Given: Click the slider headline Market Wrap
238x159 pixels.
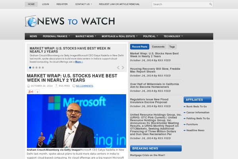Looking at the screenshot, I should point(70,50).
